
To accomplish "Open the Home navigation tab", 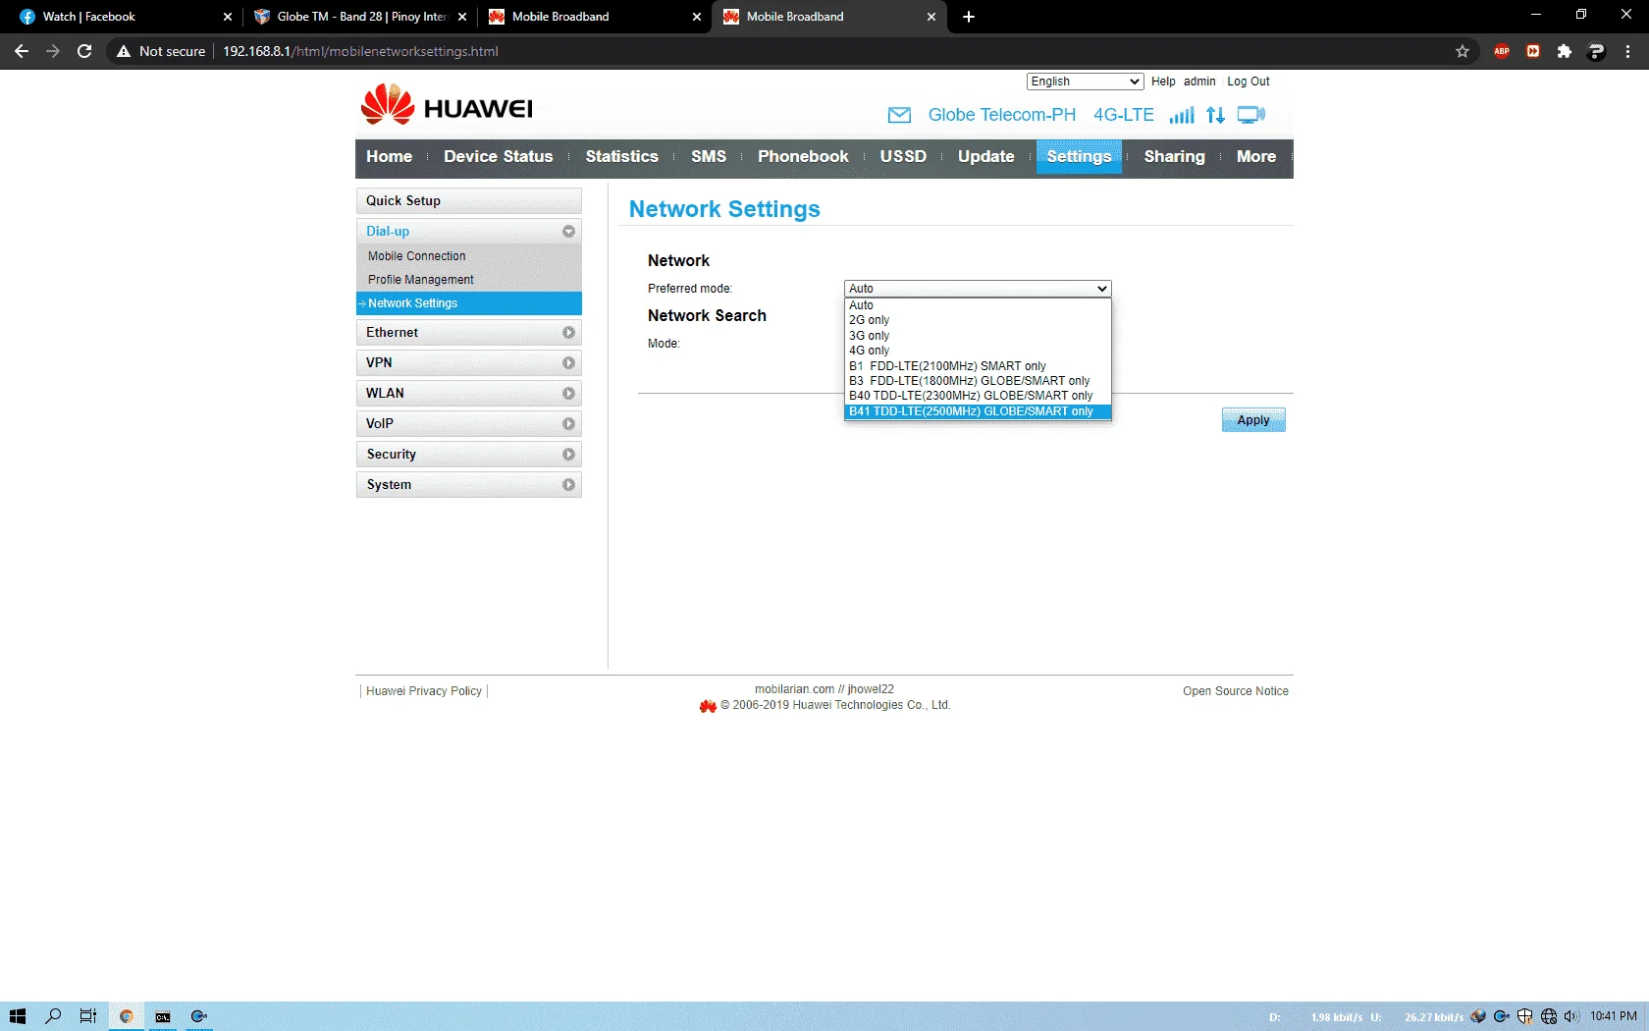I will pos(390,157).
